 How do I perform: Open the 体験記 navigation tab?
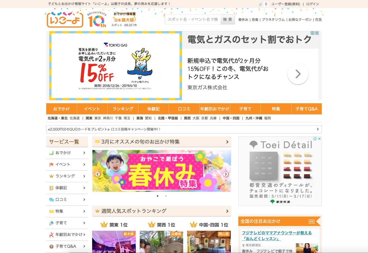click(x=153, y=109)
